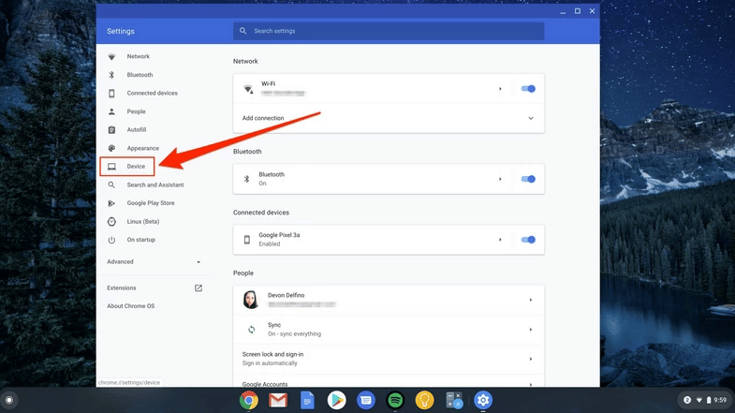Click the 'Google Pixel 3a' device name
The width and height of the screenshot is (735, 413).
279,235
